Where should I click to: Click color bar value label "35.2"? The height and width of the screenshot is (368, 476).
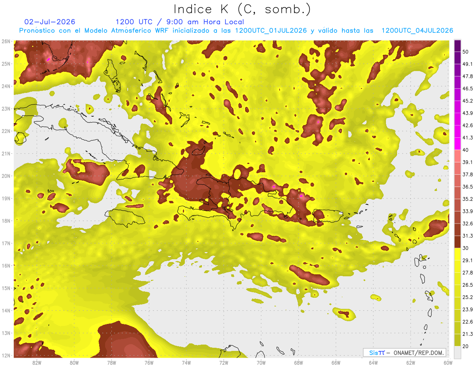coord(468,199)
